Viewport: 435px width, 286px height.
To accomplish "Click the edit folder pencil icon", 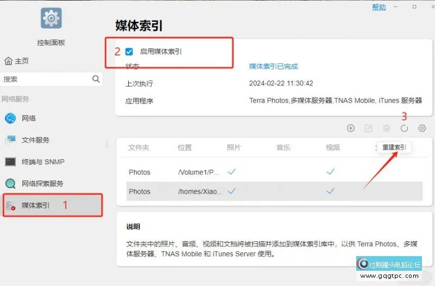I will click(x=369, y=128).
